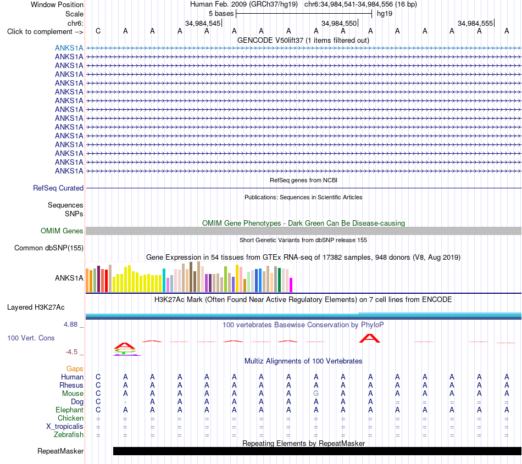This screenshot has height=464, width=522.
Task: Click '100 vertebrates Basewise Conservation by PhyloP' title
Action: (303, 325)
